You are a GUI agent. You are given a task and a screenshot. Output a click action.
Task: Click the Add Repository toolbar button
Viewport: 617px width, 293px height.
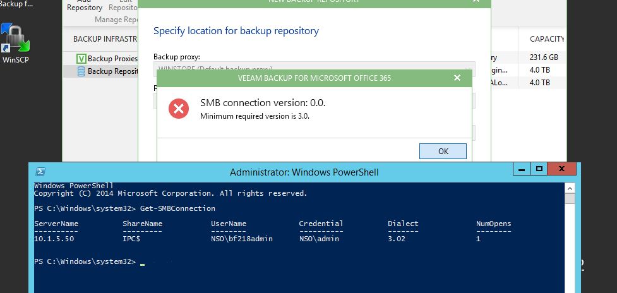coord(85,6)
